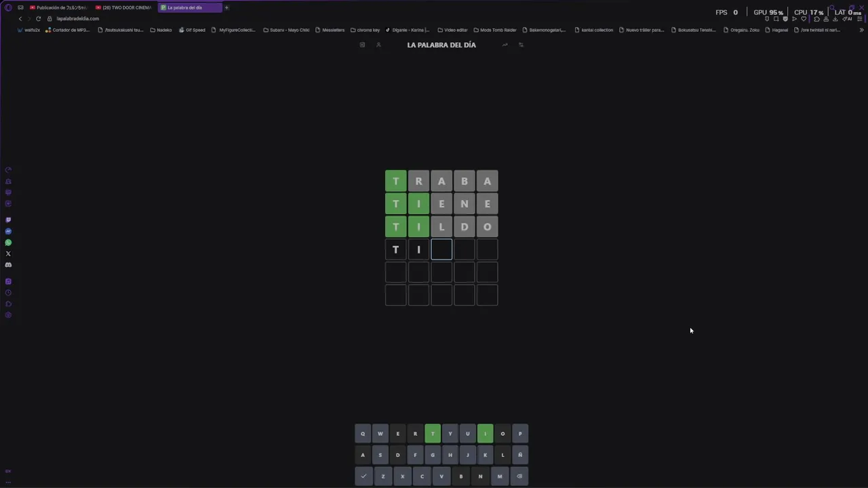Viewport: 868px width, 488px height.
Task: Open Twitch in the Opera sidebar
Action: pyautogui.click(x=8, y=220)
